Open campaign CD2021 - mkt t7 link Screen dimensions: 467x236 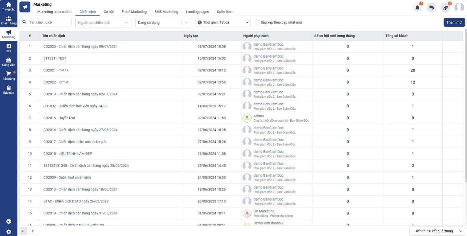[x=56, y=70]
